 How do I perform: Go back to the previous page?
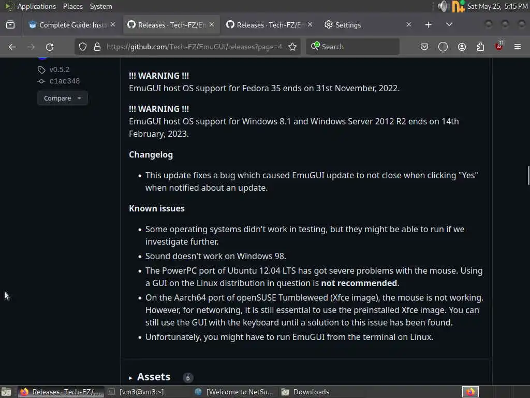(12, 47)
